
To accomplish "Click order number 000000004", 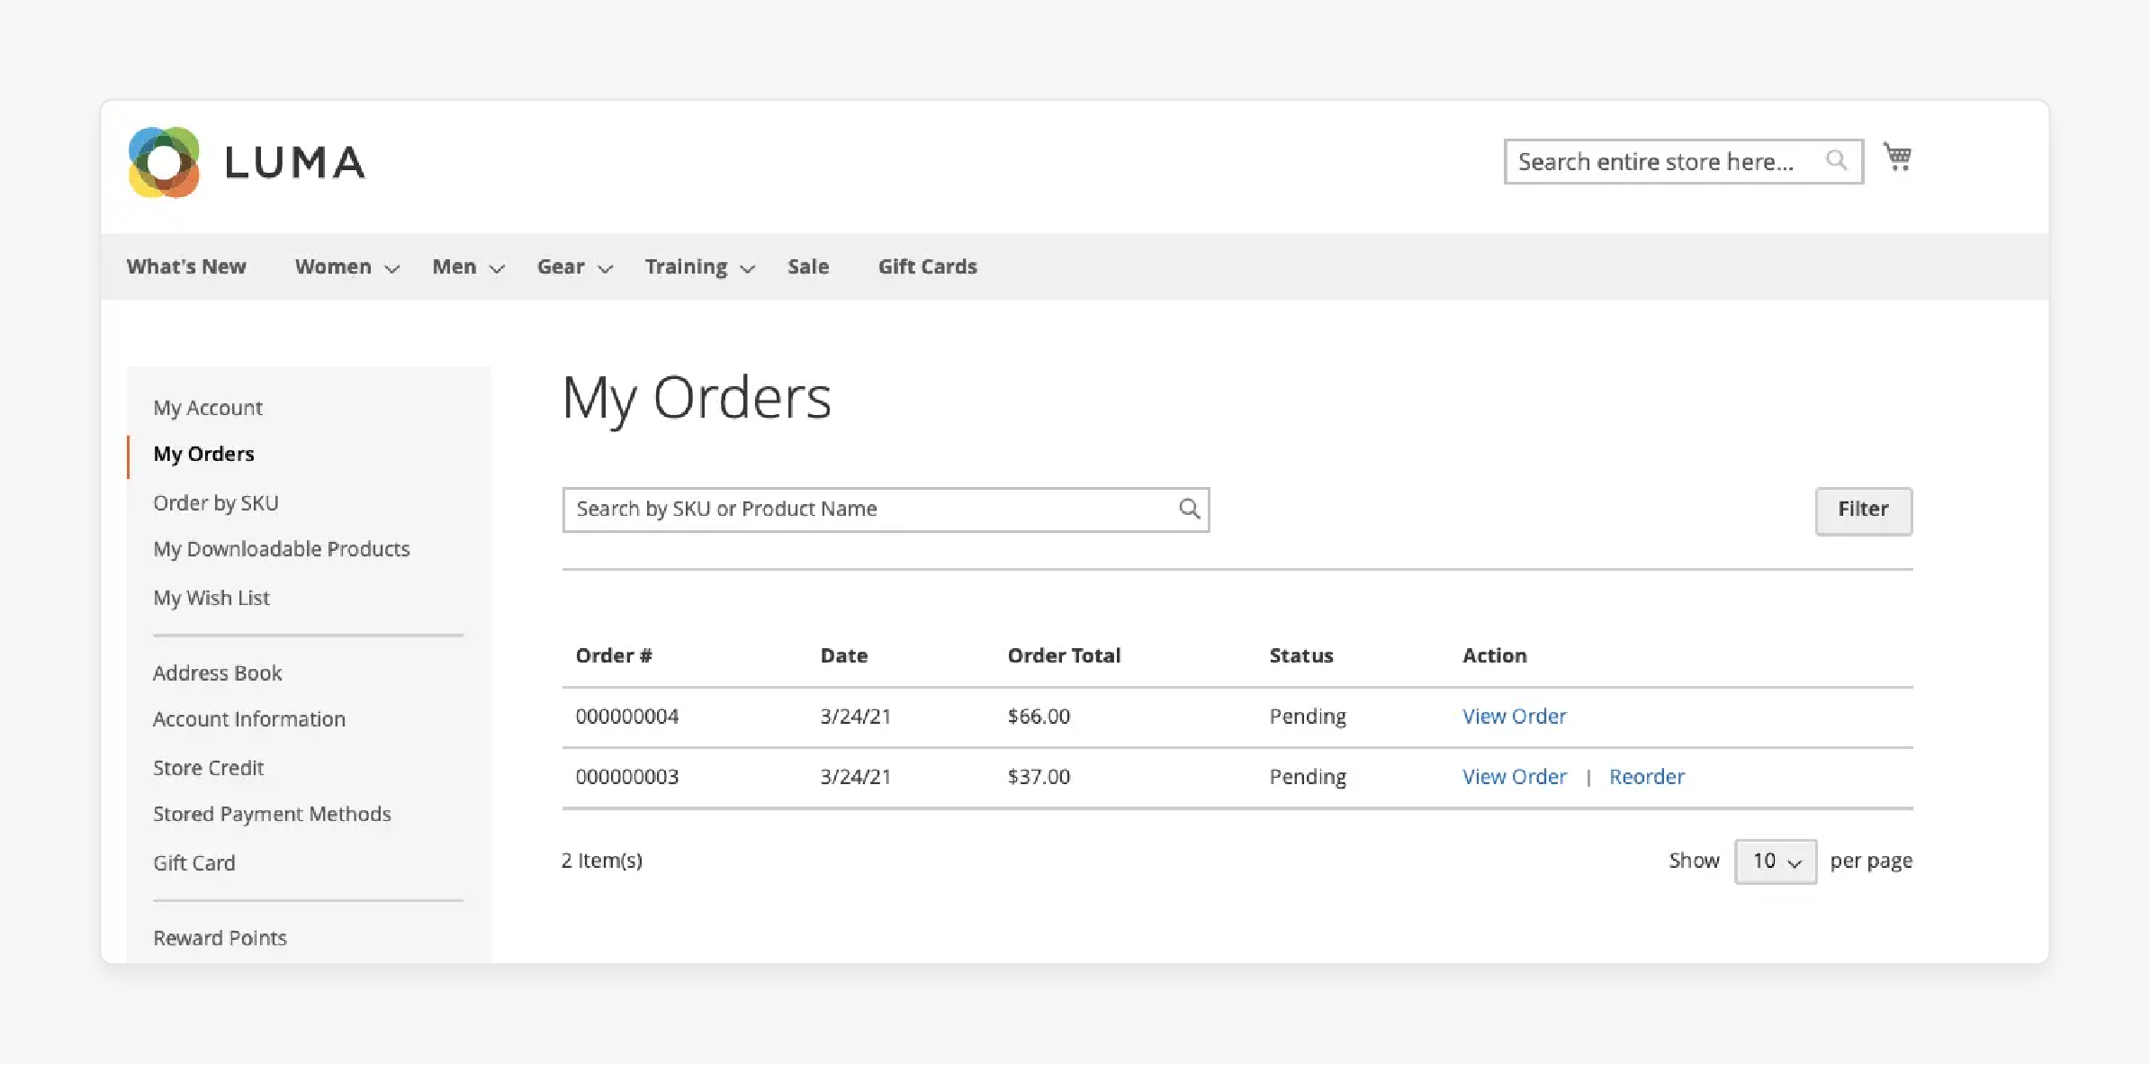I will (627, 717).
